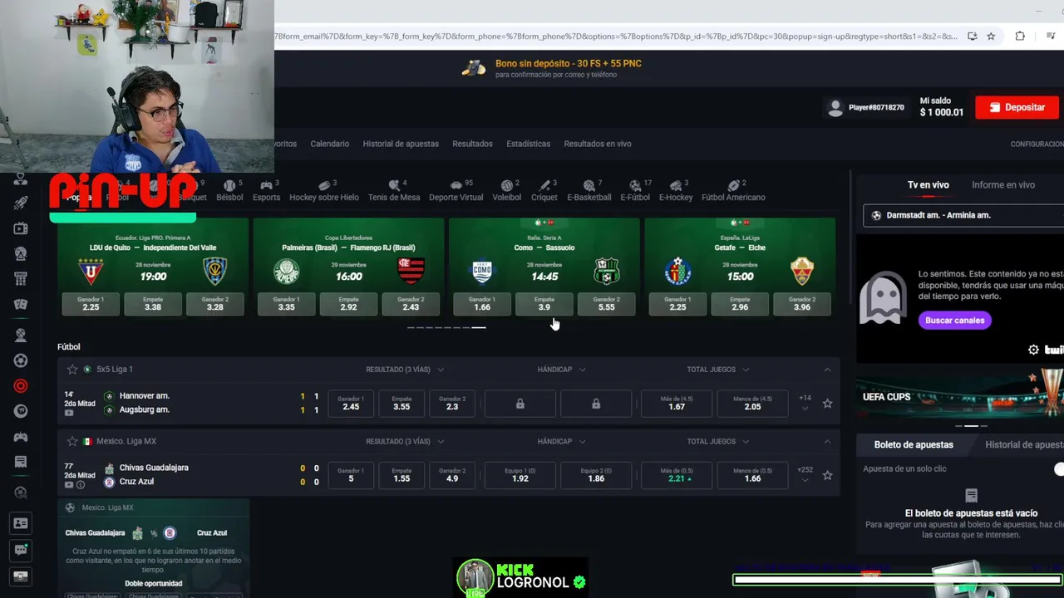This screenshot has height=598, width=1064.
Task: Select the E-Hockey category icon
Action: point(675,190)
